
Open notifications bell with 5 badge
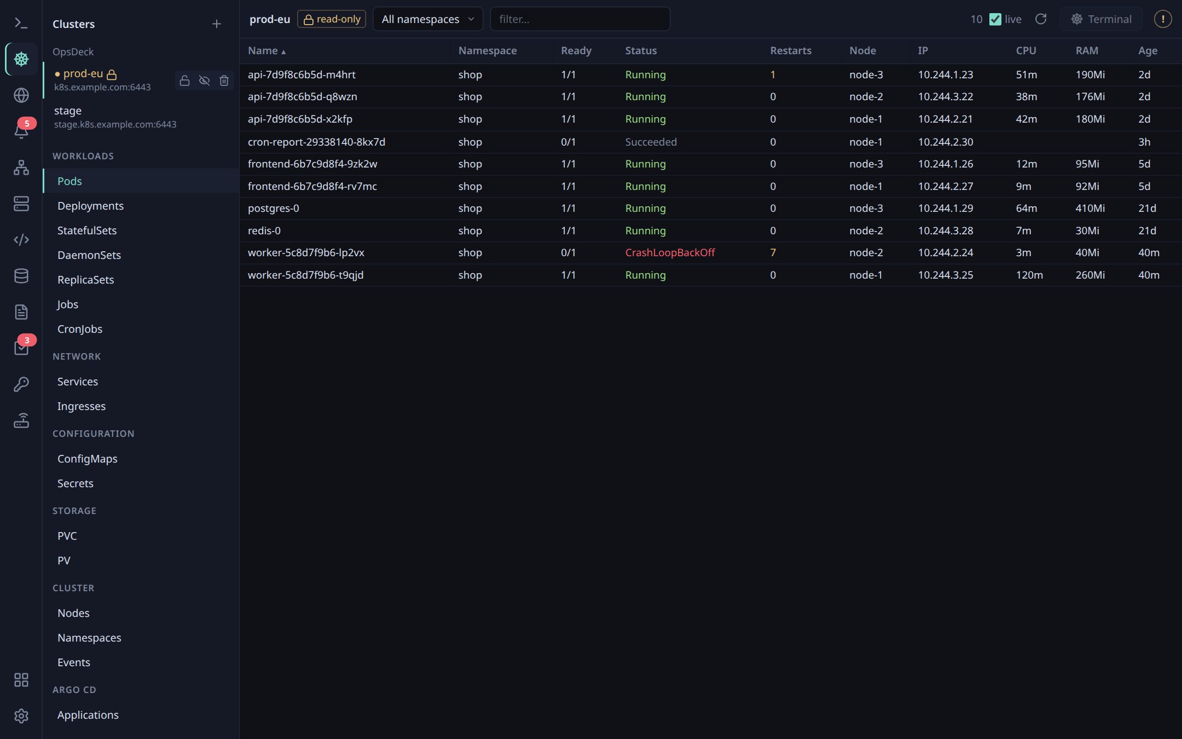[x=21, y=131]
